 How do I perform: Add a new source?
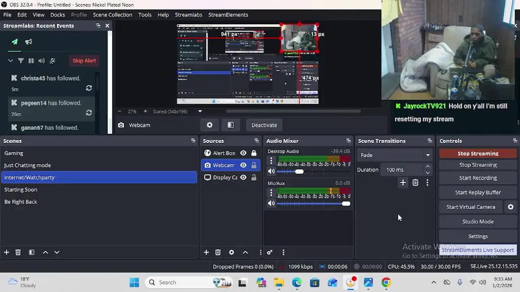click(206, 252)
